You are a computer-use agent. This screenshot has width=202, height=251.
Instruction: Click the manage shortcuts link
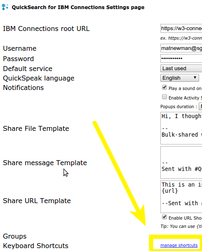click(179, 245)
